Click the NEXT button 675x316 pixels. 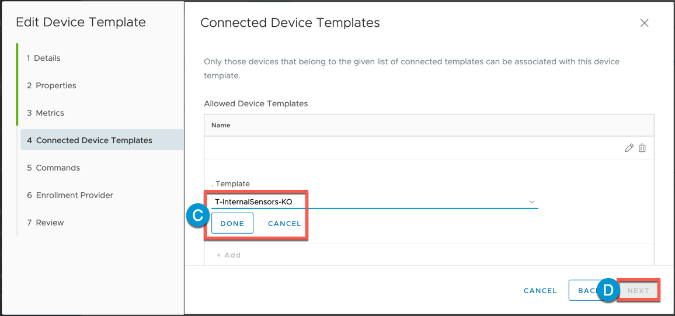[x=638, y=291]
